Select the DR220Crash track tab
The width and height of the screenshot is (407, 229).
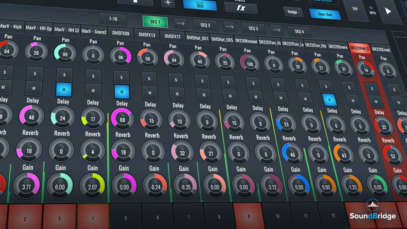coord(381,50)
